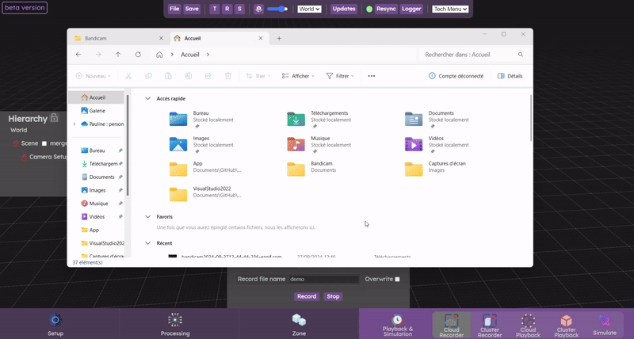Toggle the T transform mode button

tap(215, 9)
